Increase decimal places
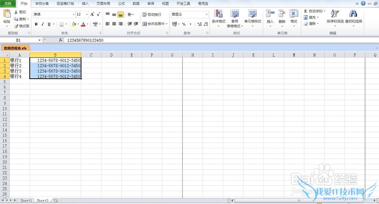The height and width of the screenshot is (204, 379). [x=199, y=24]
